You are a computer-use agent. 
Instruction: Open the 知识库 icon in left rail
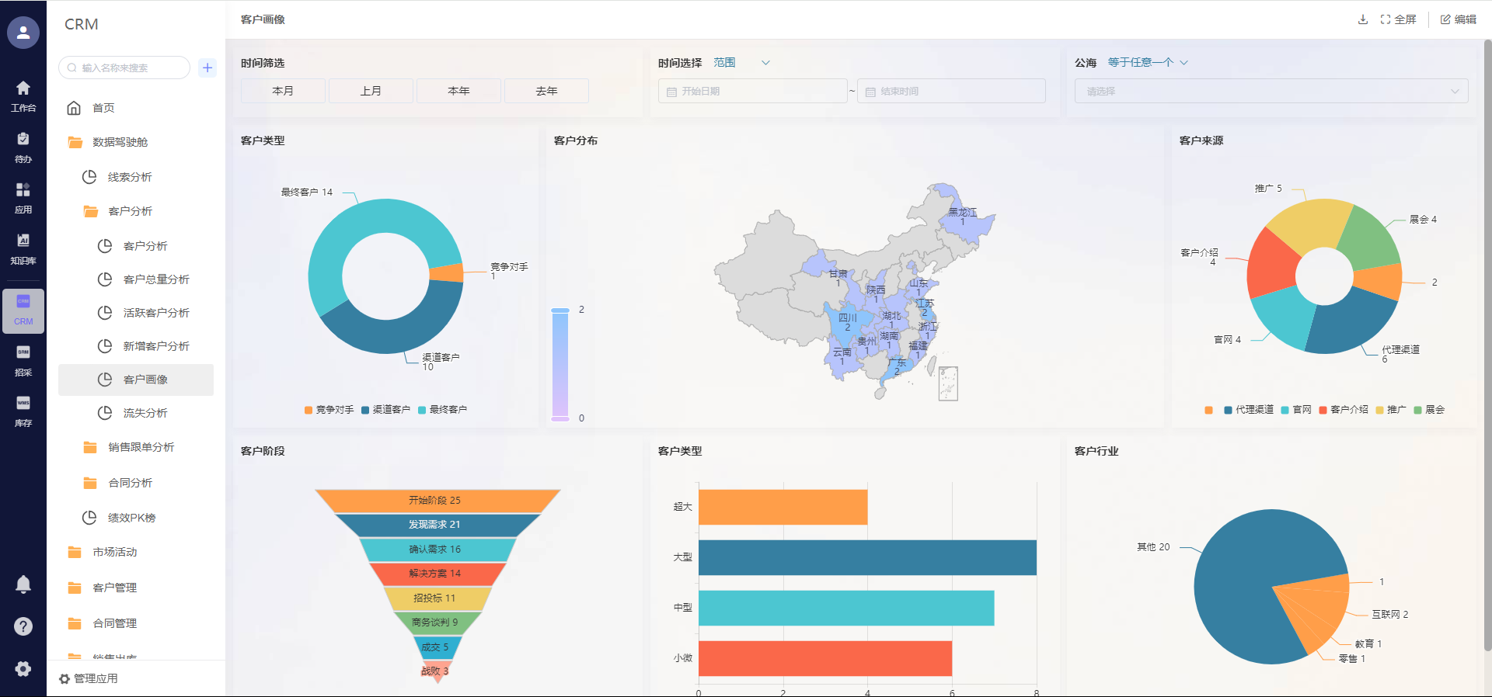pos(23,248)
